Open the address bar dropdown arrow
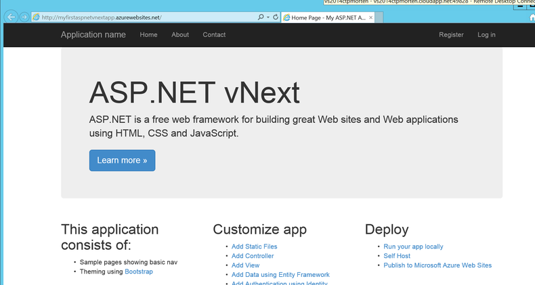Viewport: 535px width, 285px height. 268,17
